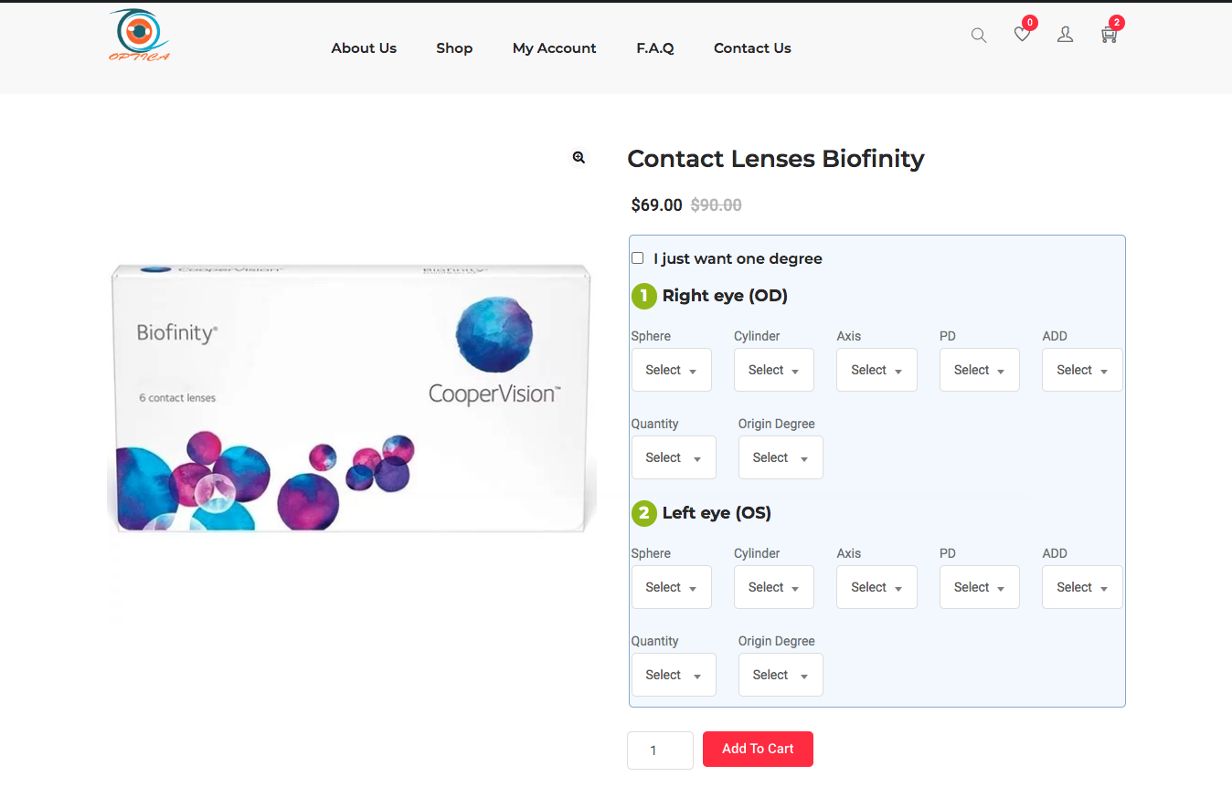
Task: Open the Left eye PD dropdown
Action: click(x=979, y=587)
